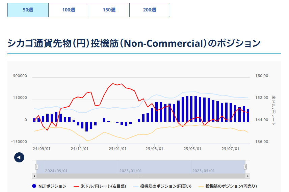Select the 50週 period tab
The height and width of the screenshot is (192, 289).
point(28,10)
